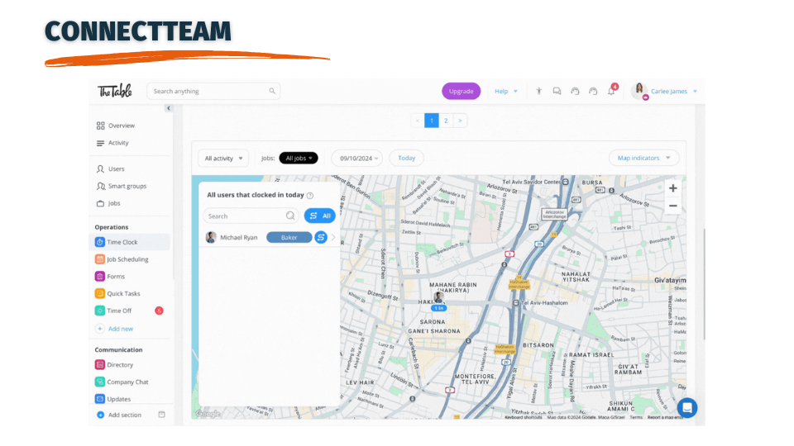The image size is (794, 446).
Task: Toggle Michael Ryan's route icon
Action: (x=321, y=237)
